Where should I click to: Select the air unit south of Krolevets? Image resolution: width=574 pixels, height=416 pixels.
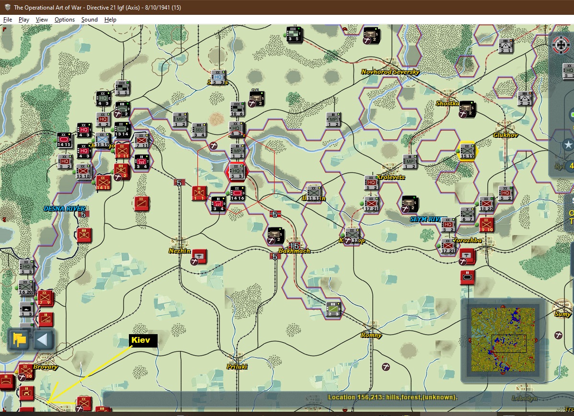410,204
